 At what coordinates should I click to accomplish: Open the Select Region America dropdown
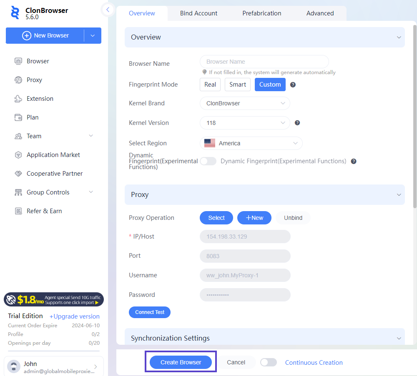tap(251, 143)
